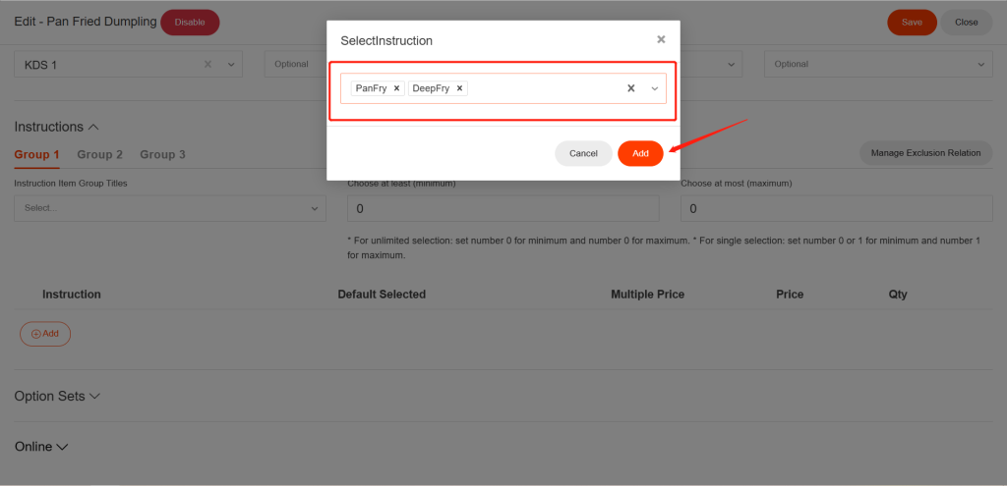Disable the Pan Fried Dumpling item
This screenshot has width=1007, height=486.
(190, 22)
